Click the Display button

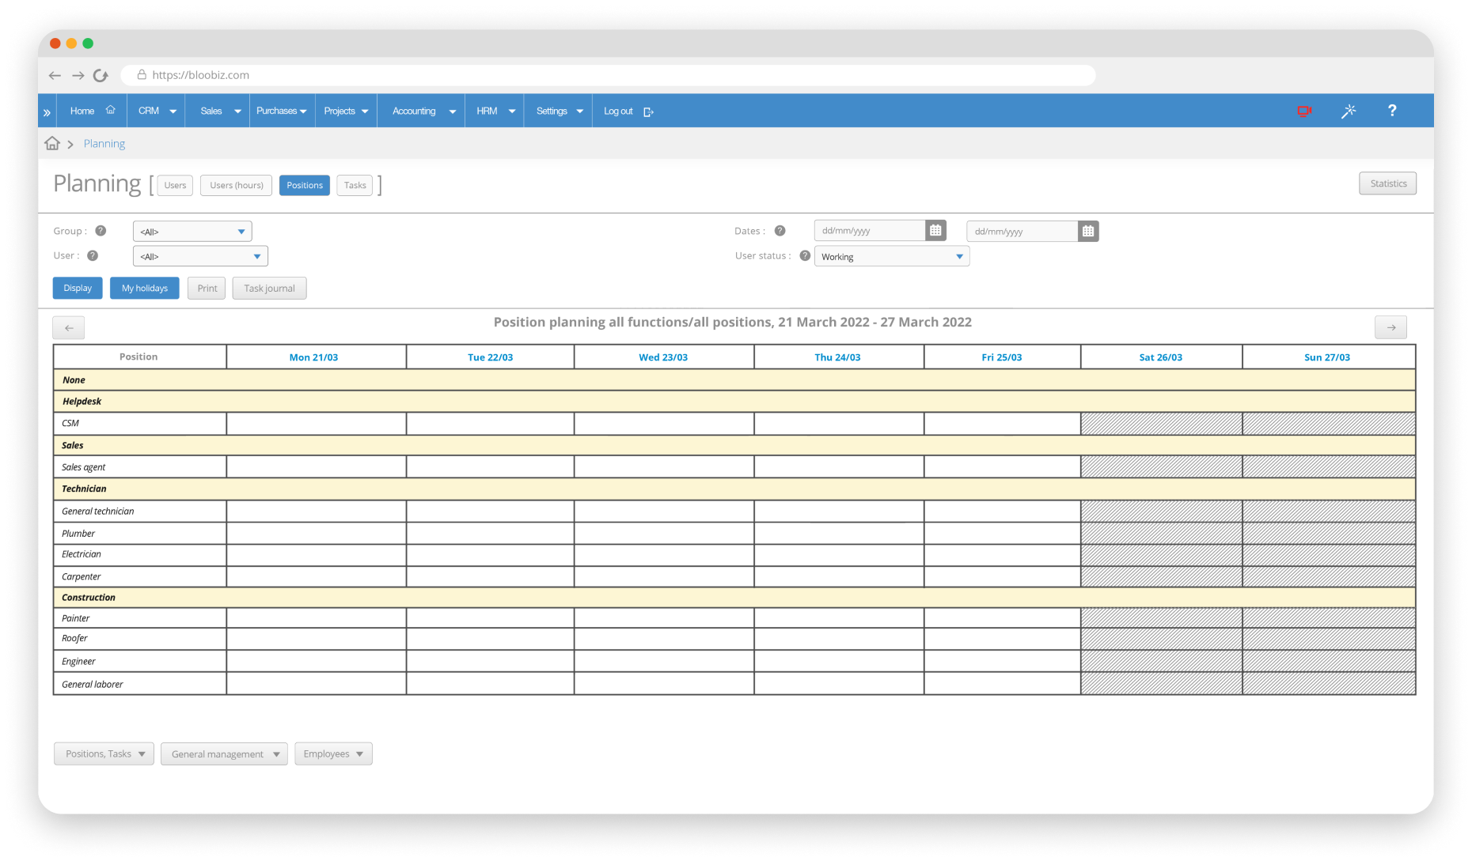click(78, 288)
